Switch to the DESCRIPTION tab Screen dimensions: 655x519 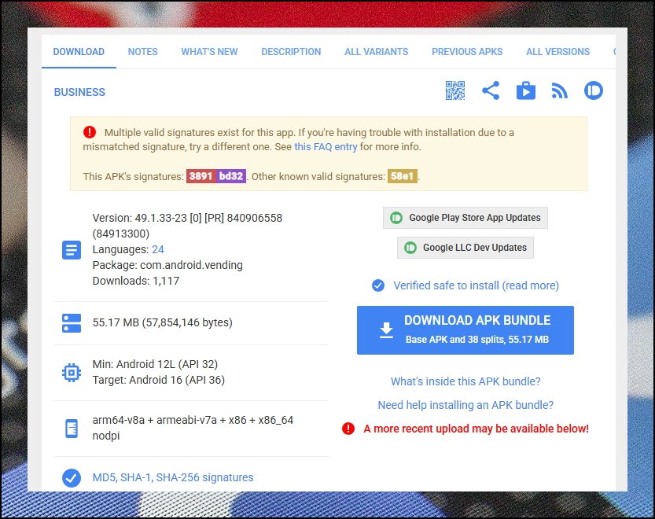[291, 51]
